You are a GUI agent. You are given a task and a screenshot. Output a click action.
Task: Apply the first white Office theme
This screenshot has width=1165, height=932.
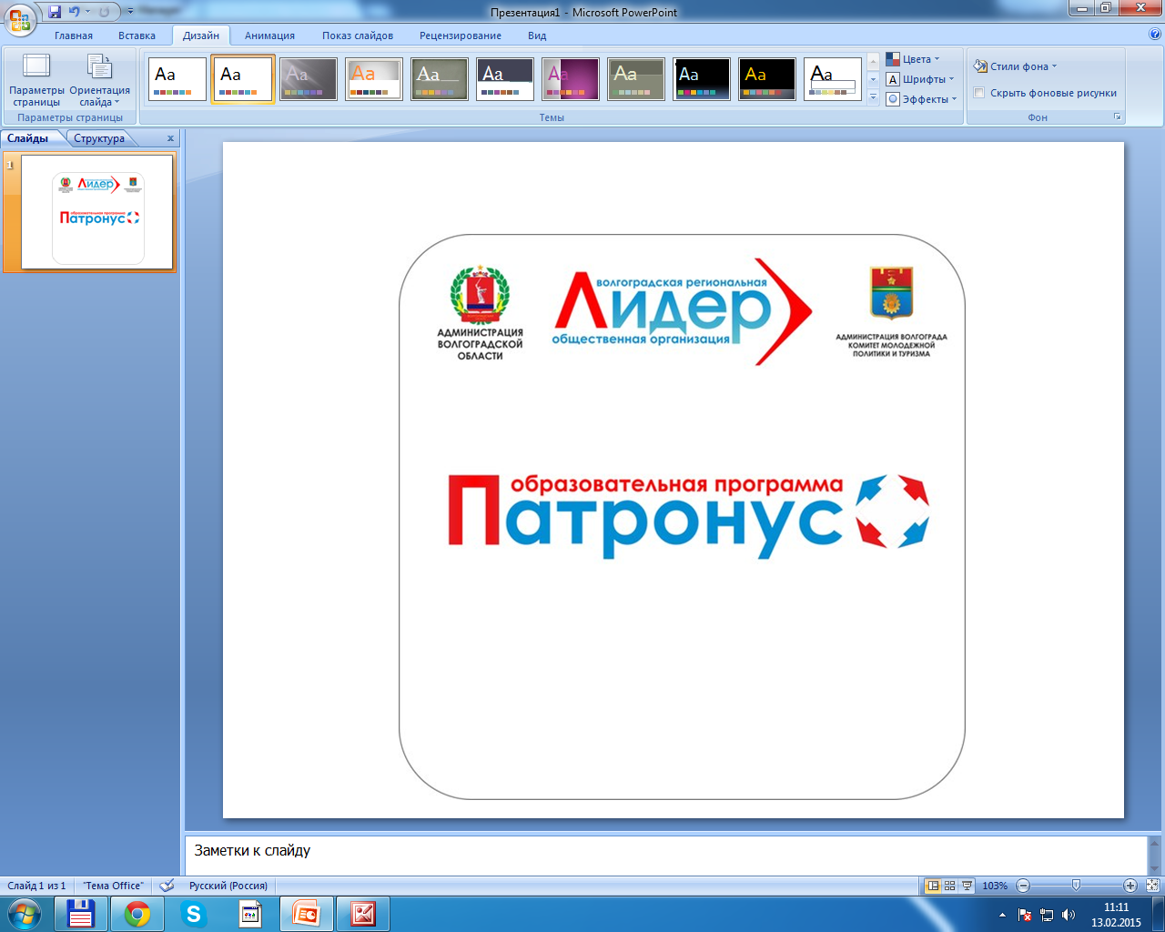pyautogui.click(x=177, y=79)
